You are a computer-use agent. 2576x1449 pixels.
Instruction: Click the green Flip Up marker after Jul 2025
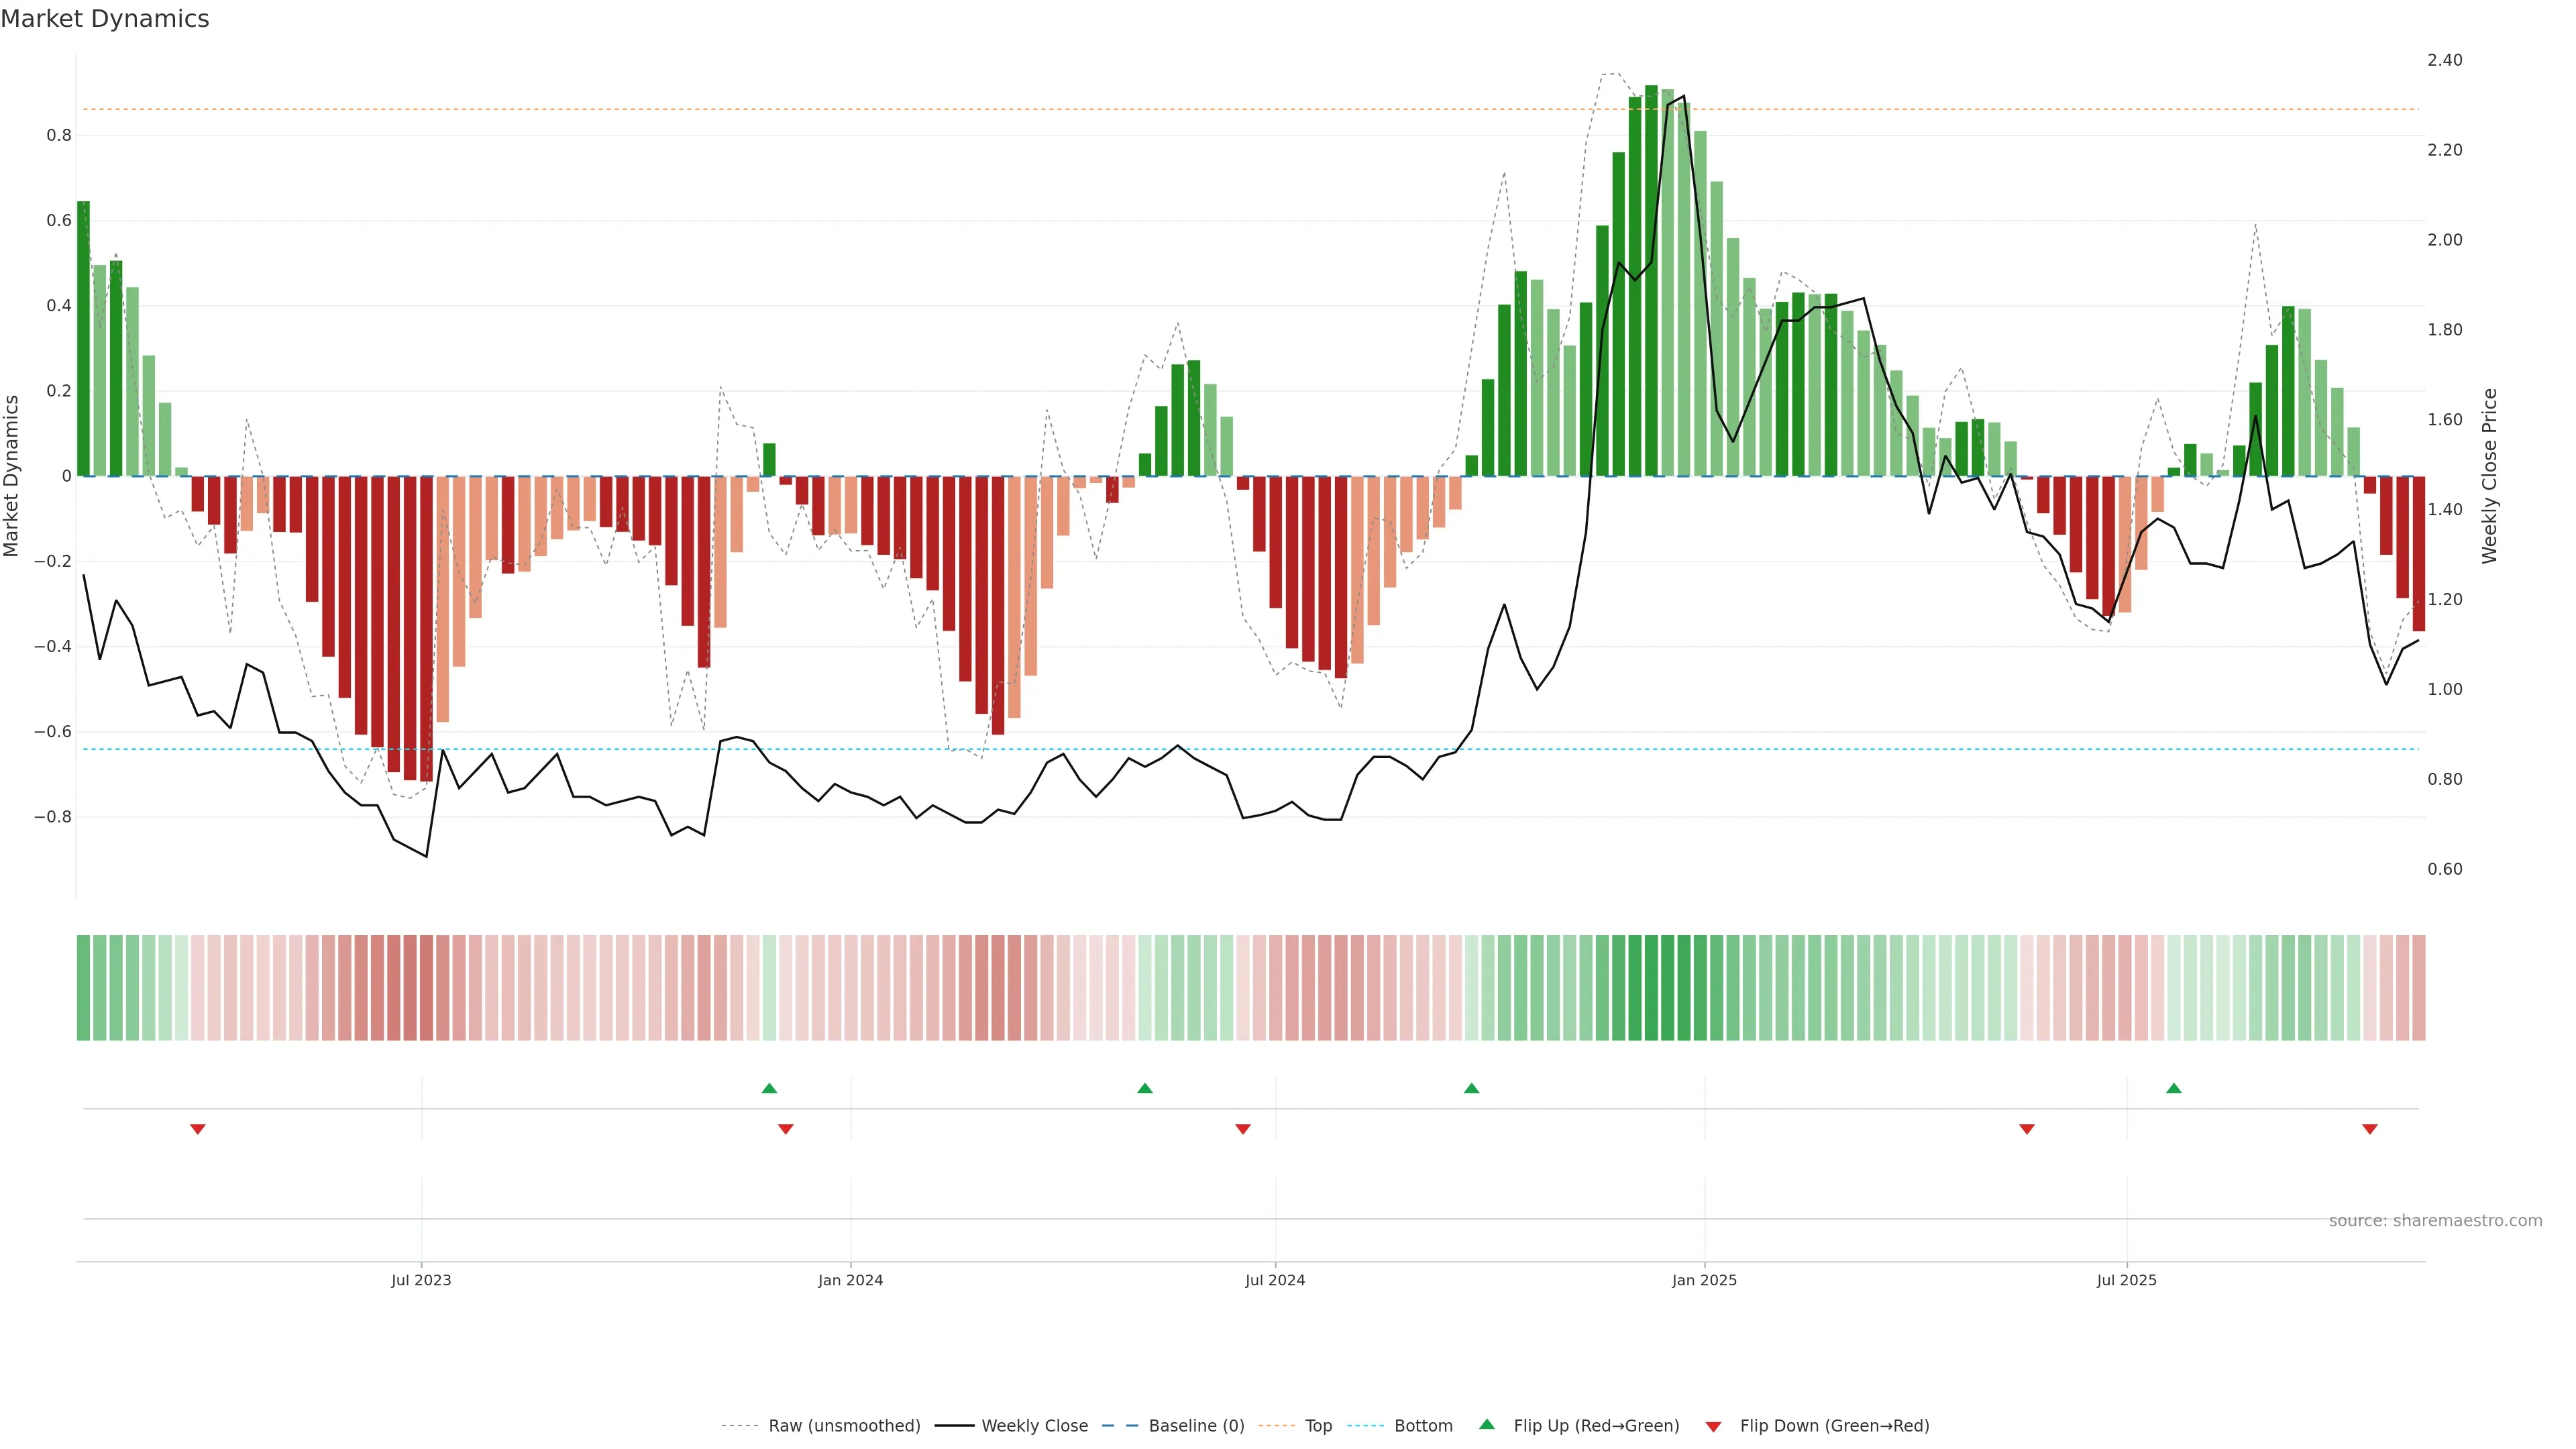[2174, 1088]
